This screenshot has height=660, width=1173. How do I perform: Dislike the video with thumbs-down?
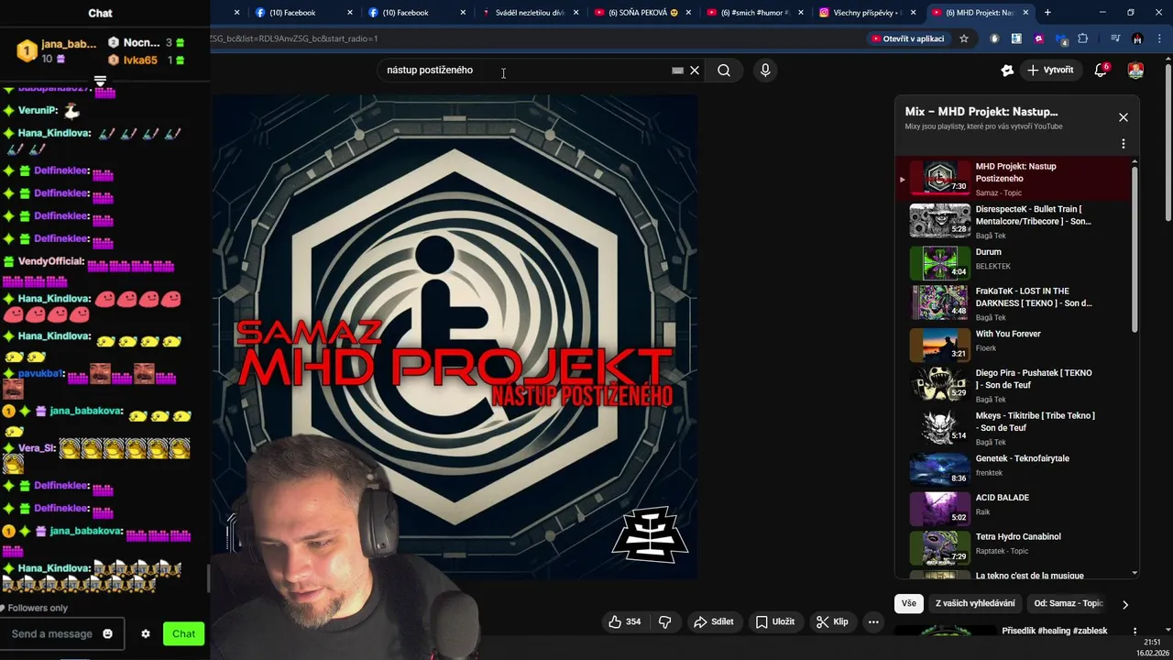[665, 621]
